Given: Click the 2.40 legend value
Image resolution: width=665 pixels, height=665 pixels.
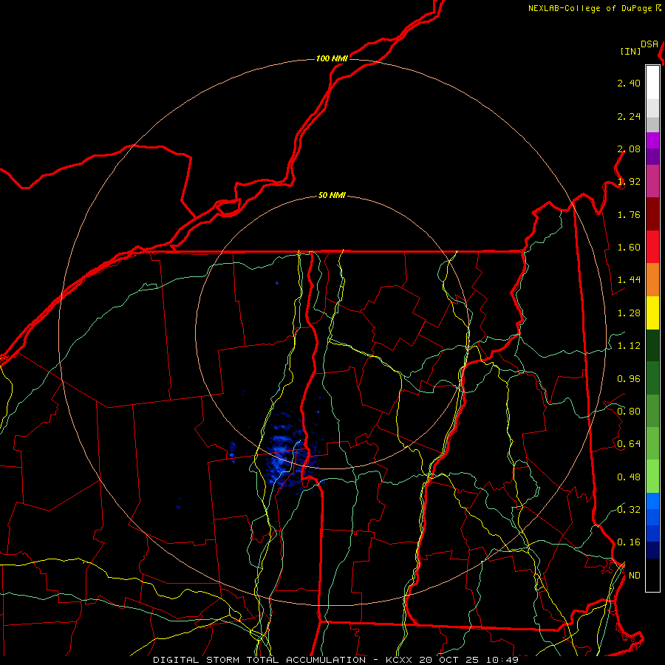Looking at the screenshot, I should [x=629, y=83].
